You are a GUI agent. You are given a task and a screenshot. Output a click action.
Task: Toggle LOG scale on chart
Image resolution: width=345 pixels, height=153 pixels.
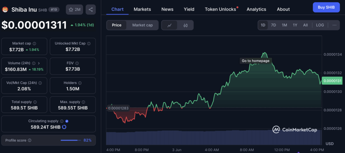[320, 25]
